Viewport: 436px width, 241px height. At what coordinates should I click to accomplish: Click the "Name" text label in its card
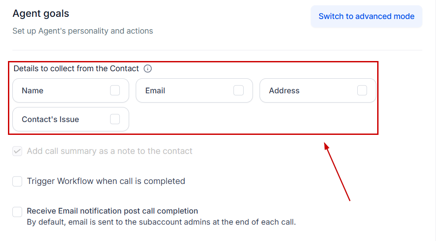point(33,91)
